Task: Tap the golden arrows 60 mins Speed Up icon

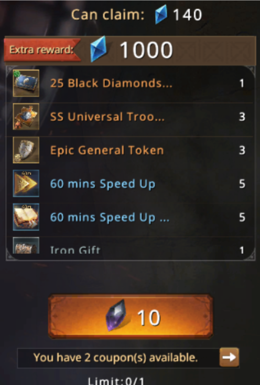Action: [x=26, y=183]
